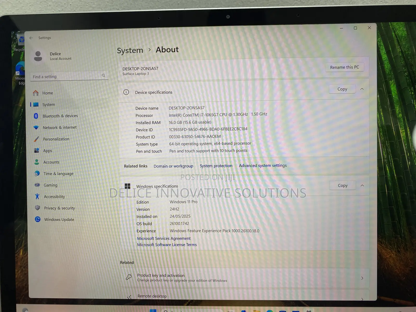Open Privacy & security settings
416x312 pixels.
point(60,208)
